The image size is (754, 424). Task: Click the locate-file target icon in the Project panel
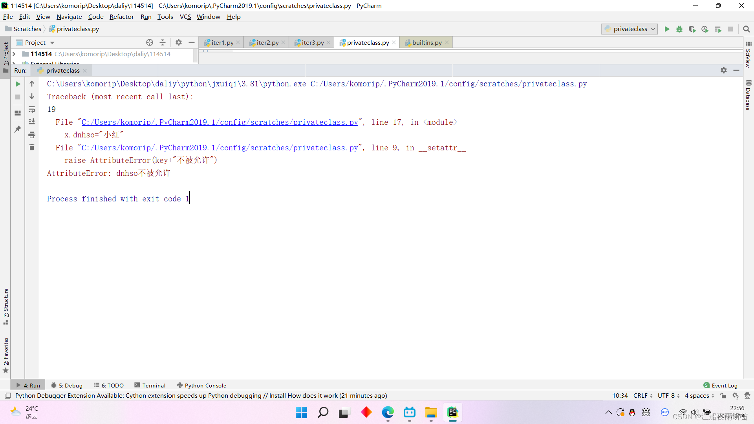150,42
